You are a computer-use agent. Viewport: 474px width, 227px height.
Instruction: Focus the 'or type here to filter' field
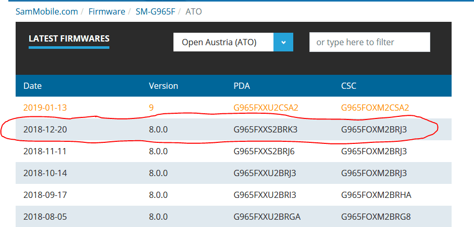[x=369, y=42]
